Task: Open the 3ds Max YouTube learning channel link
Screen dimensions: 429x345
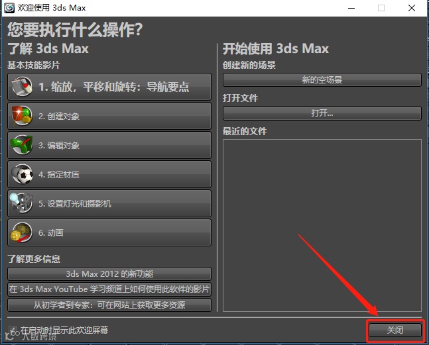Action: tap(109, 289)
